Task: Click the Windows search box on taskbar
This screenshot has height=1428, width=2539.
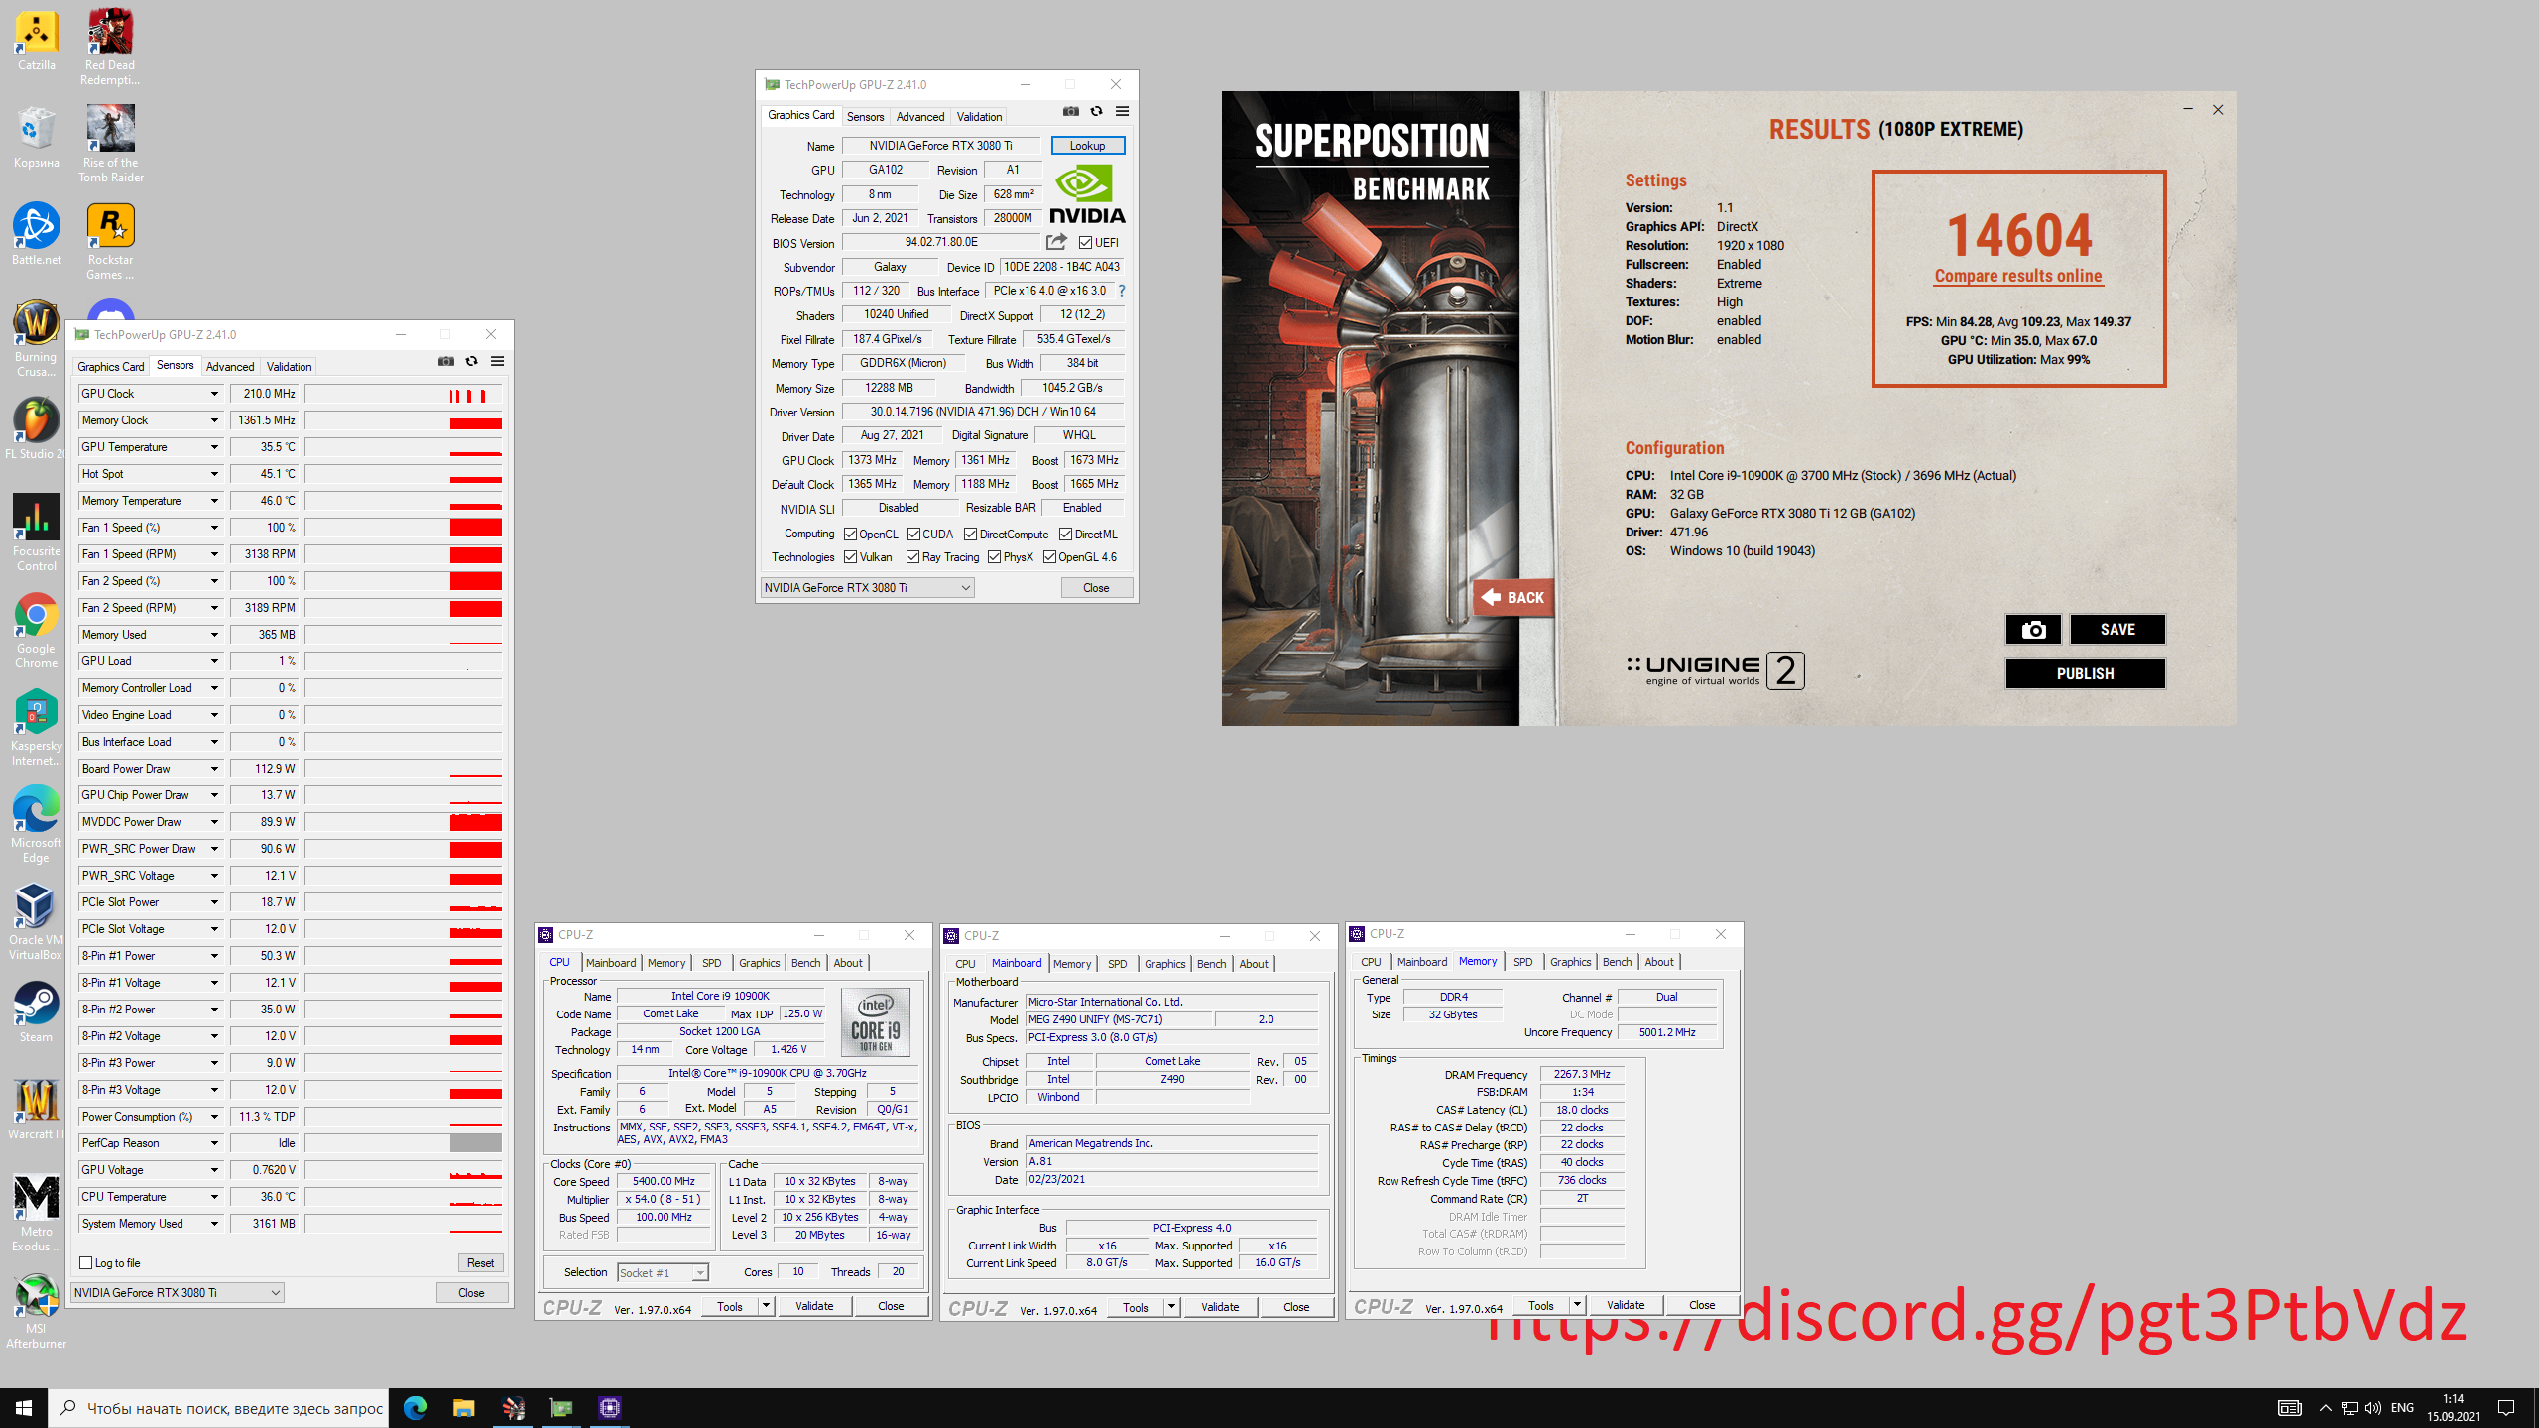Action: pyautogui.click(x=220, y=1407)
